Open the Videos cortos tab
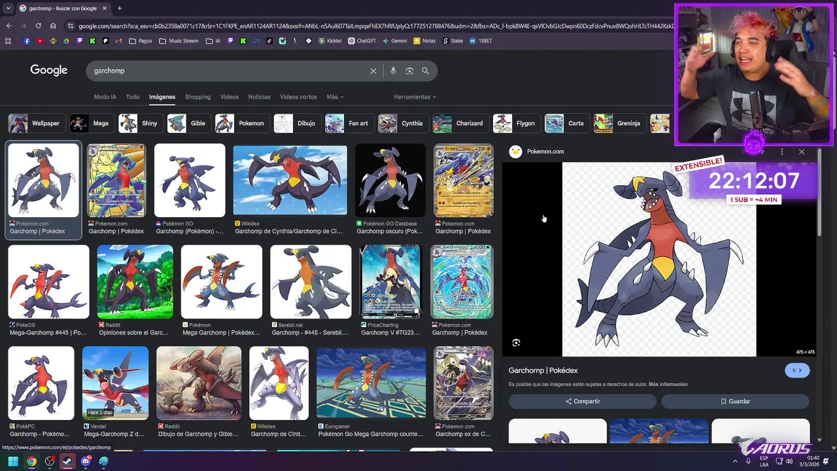Image resolution: width=837 pixels, height=471 pixels. point(298,97)
